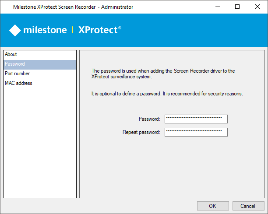Open the About section
Image resolution: width=268 pixels, height=214 pixels.
(x=11, y=54)
